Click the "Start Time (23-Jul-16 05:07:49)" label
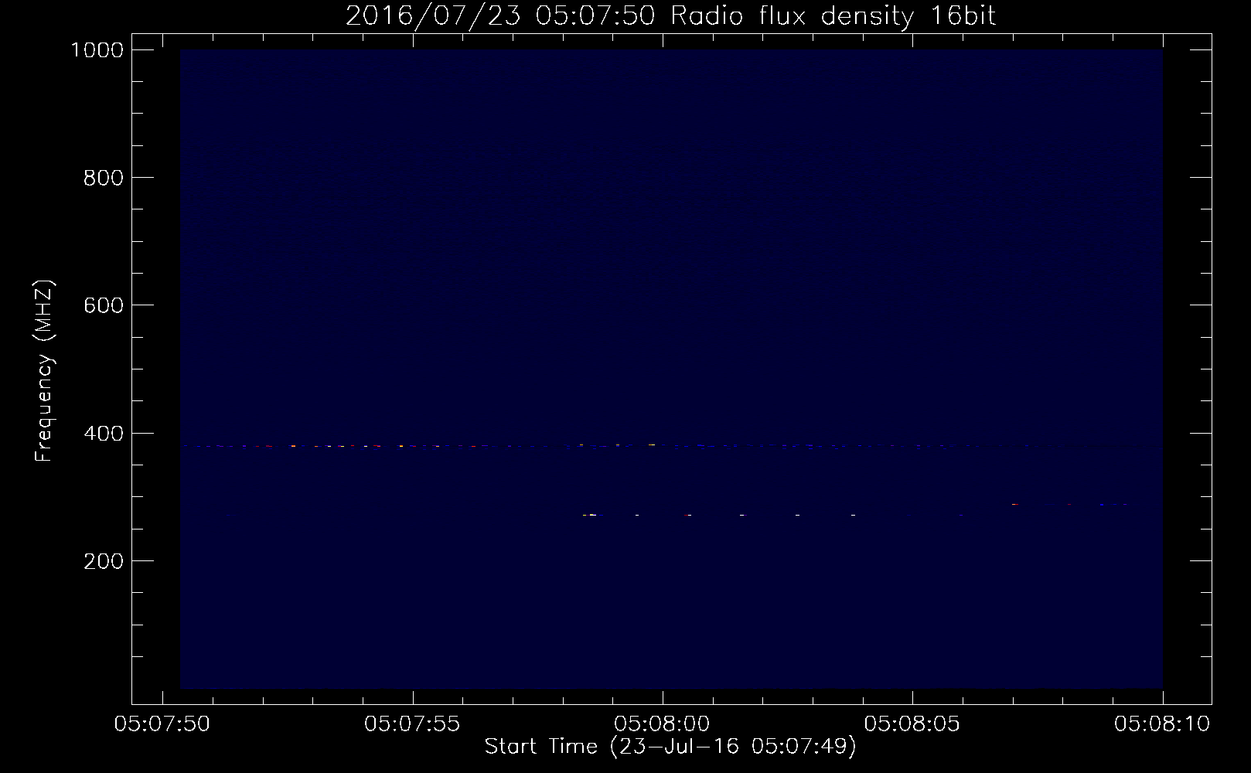This screenshot has width=1251, height=773. pos(670,747)
